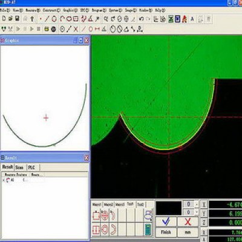The image size is (242, 242).
Task: Click the Y axis zero button
Action: tap(204, 214)
